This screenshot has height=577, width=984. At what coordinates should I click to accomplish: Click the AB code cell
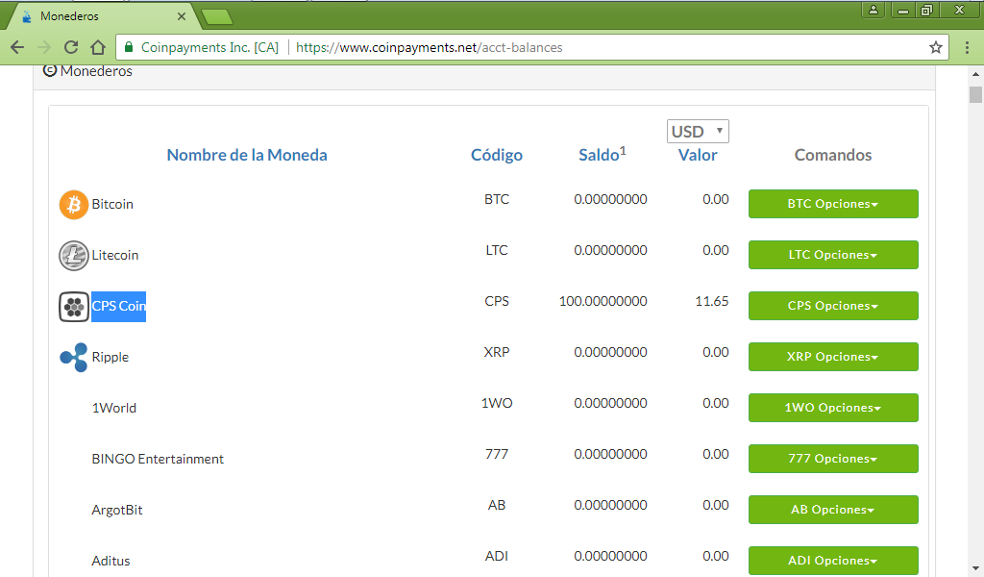(x=497, y=504)
